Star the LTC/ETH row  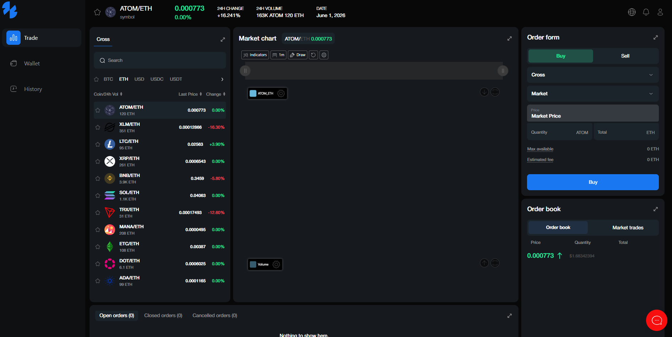pos(98,144)
